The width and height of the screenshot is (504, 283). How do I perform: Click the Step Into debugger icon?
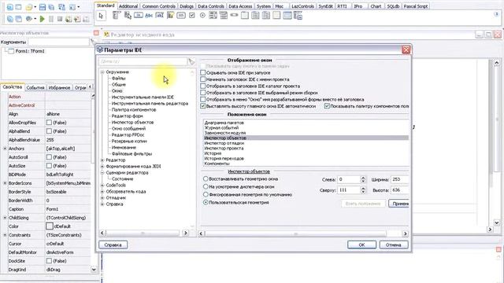(69, 19)
